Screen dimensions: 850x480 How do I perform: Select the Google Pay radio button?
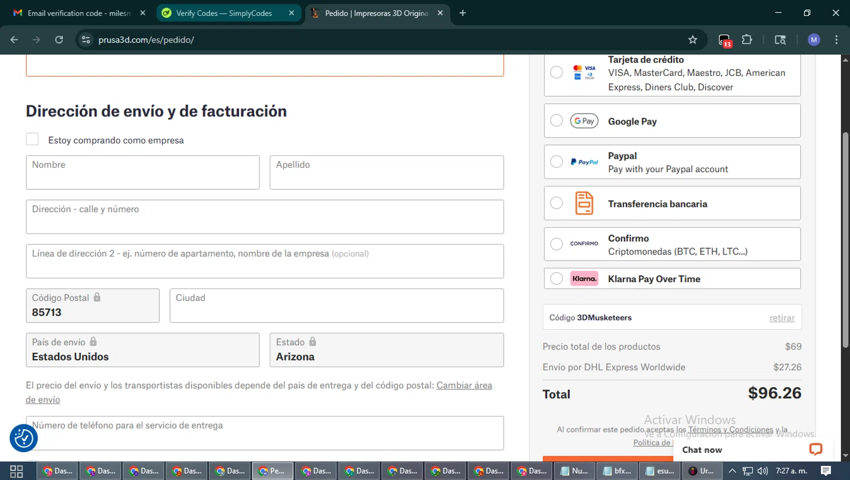pos(556,121)
